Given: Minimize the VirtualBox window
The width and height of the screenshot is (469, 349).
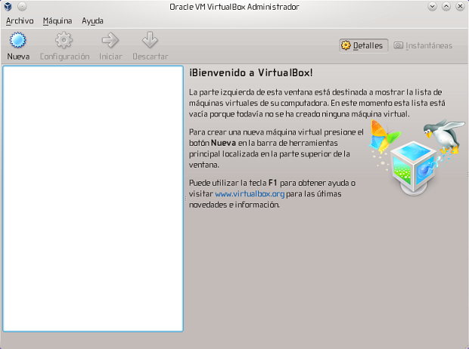Looking at the screenshot, I should [x=432, y=6].
